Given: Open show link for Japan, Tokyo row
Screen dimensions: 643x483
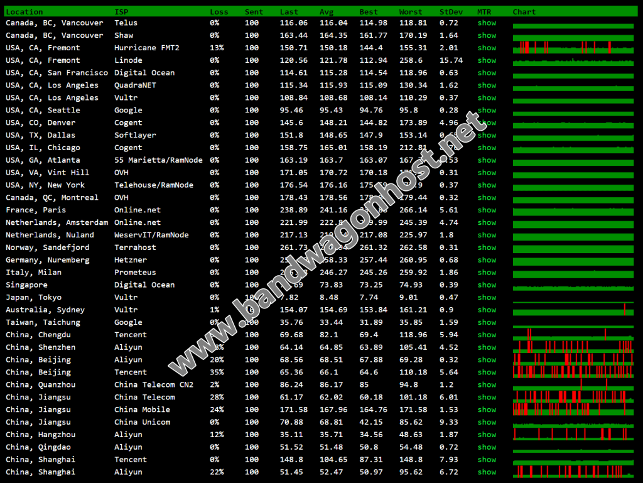Looking at the screenshot, I should 487,298.
